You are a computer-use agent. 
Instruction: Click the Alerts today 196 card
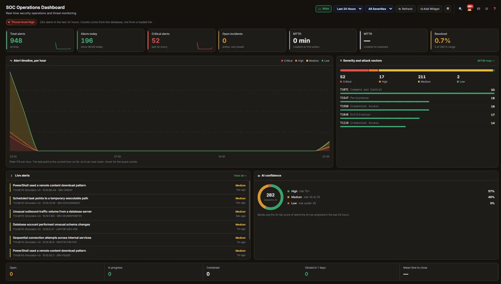[x=111, y=40]
